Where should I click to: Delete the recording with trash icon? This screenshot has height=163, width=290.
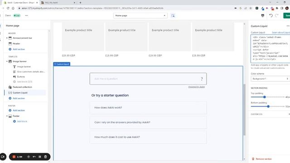[x=45, y=157]
